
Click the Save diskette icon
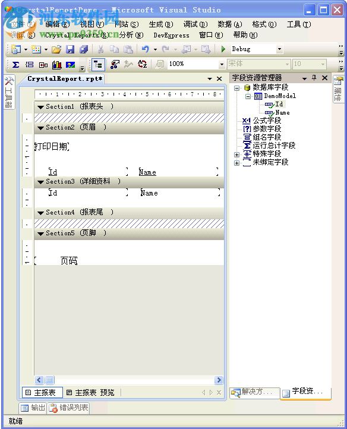(70, 49)
